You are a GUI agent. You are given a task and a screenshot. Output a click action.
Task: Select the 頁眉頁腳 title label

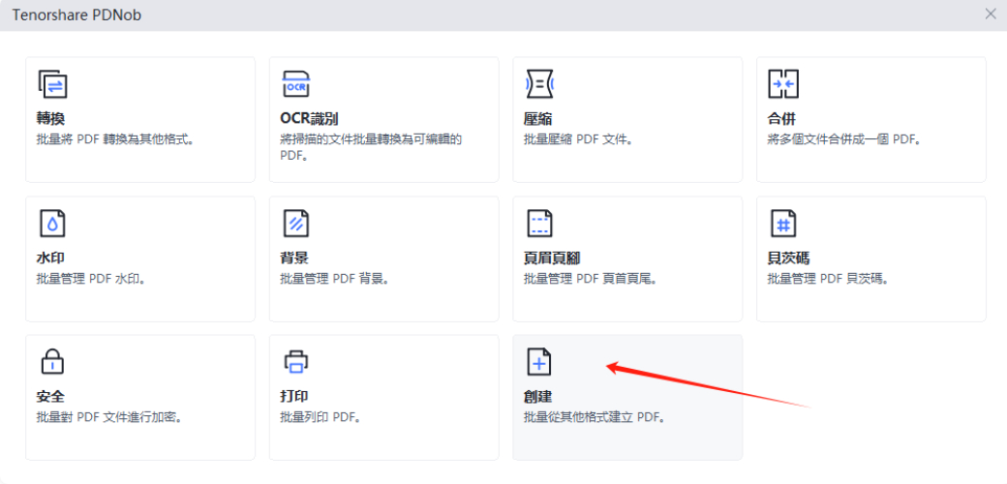[552, 258]
